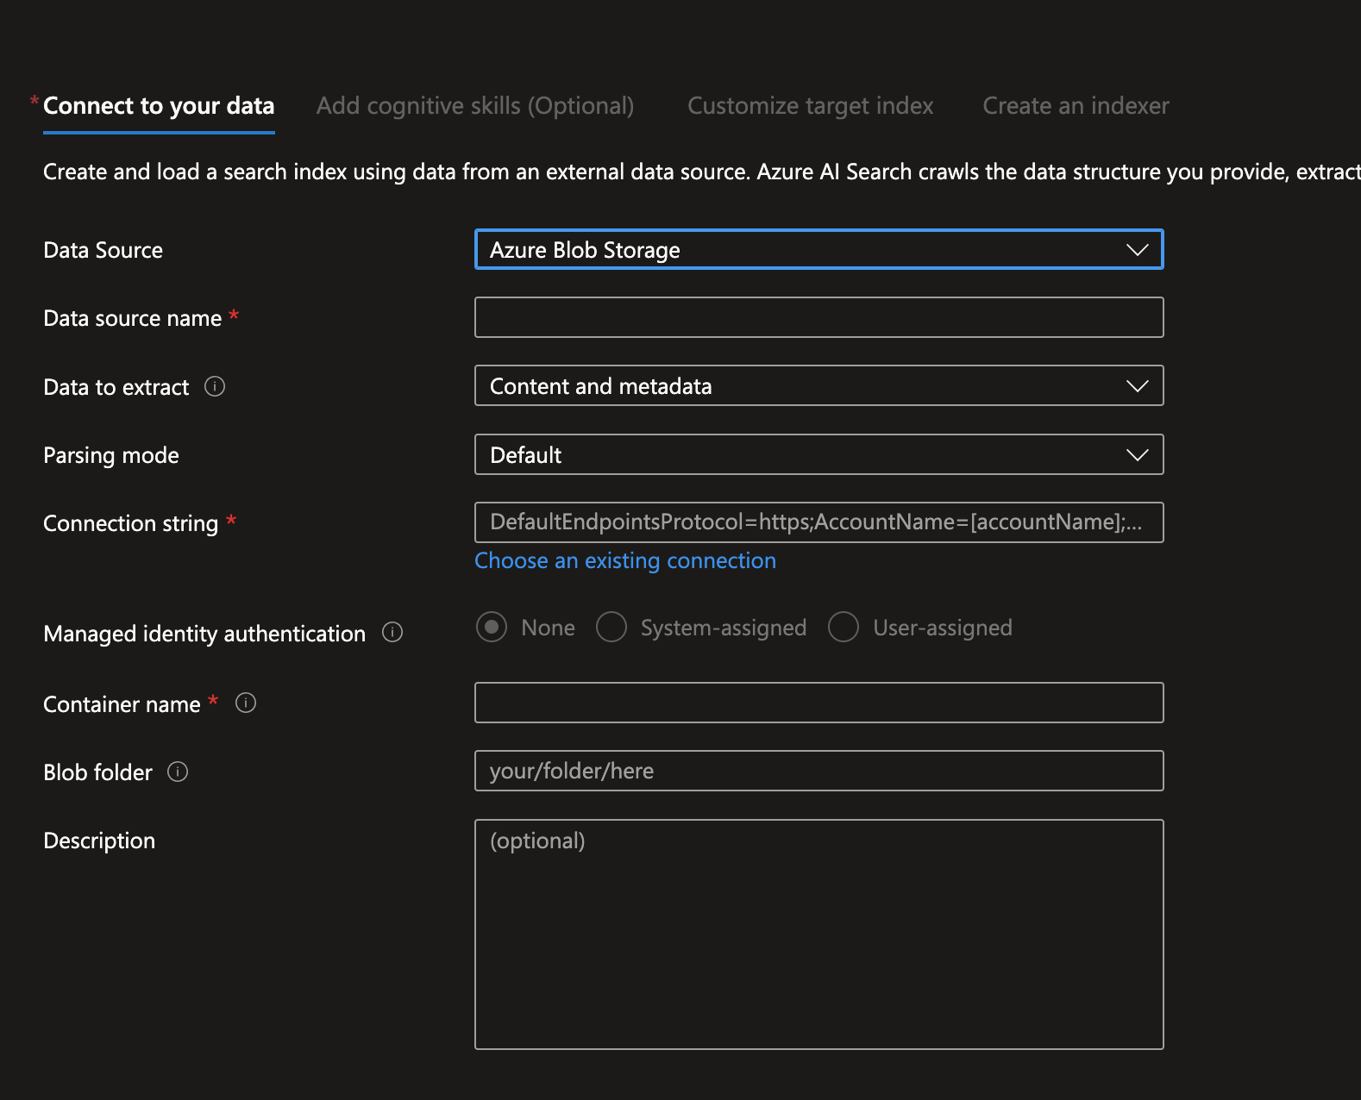This screenshot has width=1361, height=1100.
Task: Click Choose an existing connection link
Action: coord(625,561)
